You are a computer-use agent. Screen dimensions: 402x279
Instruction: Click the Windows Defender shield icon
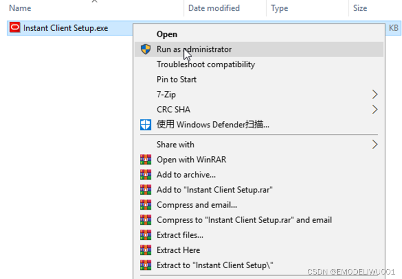(146, 125)
